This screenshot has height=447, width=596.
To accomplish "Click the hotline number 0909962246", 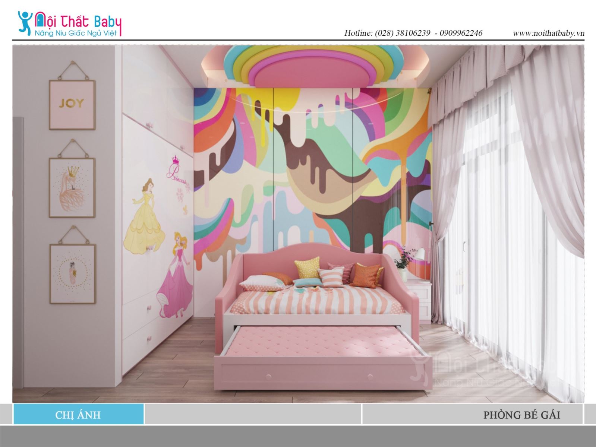I will point(461,33).
